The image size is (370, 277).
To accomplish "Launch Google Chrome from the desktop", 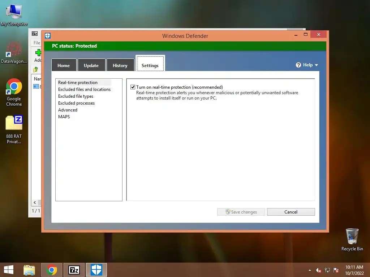I will click(x=14, y=92).
